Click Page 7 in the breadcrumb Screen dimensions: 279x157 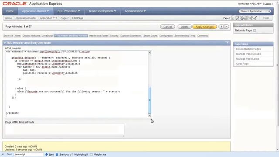[65, 18]
